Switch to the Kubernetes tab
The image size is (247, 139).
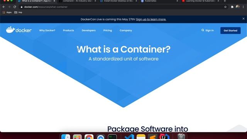(x=159, y=1)
